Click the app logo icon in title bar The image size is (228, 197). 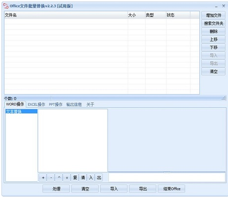(x=6, y=6)
